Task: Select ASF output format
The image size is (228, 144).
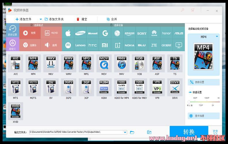Action: point(157,63)
